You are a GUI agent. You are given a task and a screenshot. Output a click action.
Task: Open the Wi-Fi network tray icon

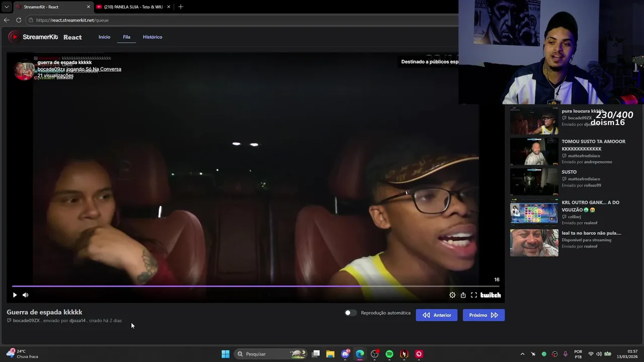[591, 354]
